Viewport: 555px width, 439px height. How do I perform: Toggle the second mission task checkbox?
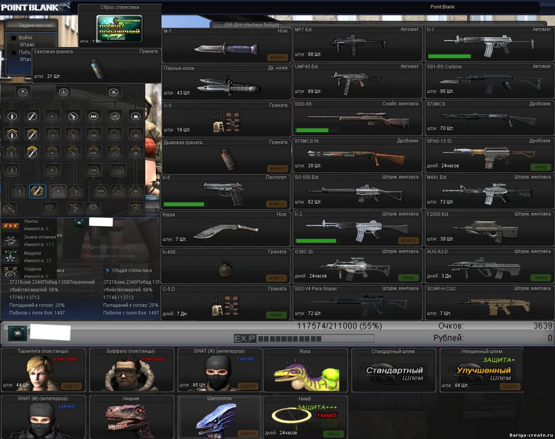pos(13,52)
